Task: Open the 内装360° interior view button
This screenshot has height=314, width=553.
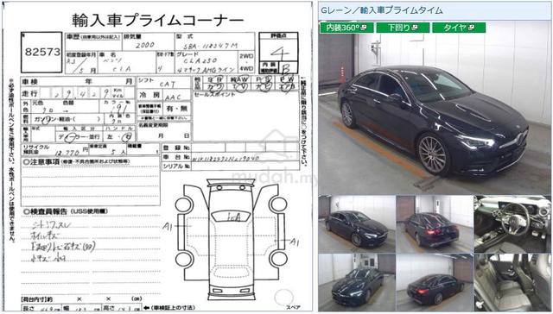Action: (346, 28)
